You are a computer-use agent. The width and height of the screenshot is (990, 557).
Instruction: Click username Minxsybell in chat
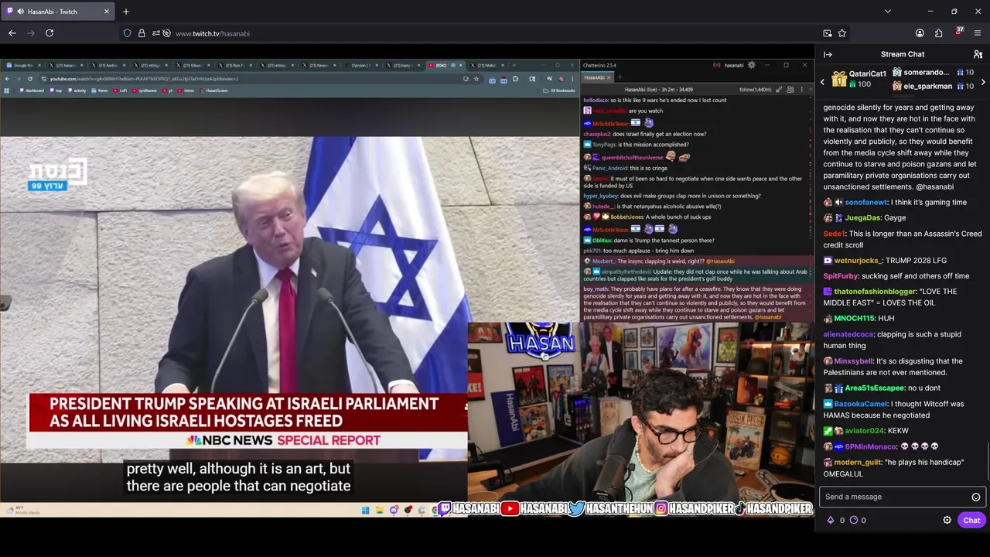pos(853,361)
